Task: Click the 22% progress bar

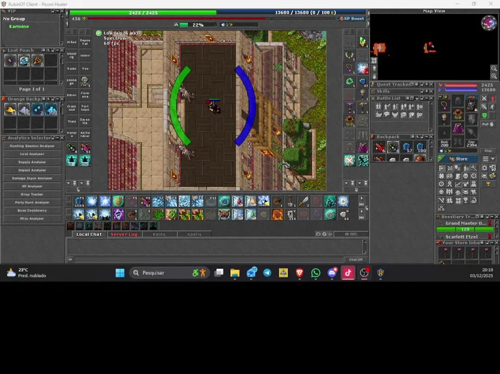Action: (198, 25)
